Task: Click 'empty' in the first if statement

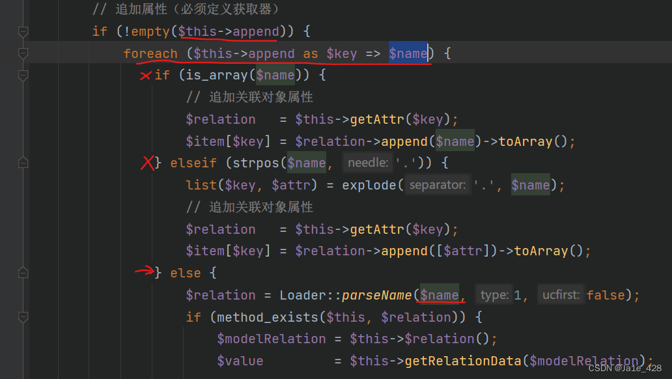Action: (150, 32)
